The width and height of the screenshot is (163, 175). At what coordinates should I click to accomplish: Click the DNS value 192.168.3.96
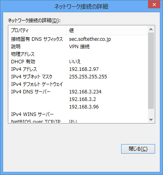(84, 107)
